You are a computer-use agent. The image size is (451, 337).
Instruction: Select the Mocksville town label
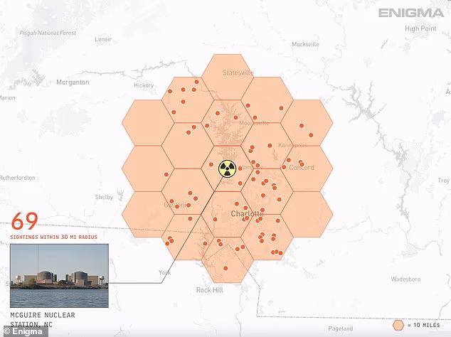[x=305, y=45]
